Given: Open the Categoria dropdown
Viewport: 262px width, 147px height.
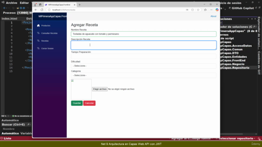Looking at the screenshot, I should point(144,75).
